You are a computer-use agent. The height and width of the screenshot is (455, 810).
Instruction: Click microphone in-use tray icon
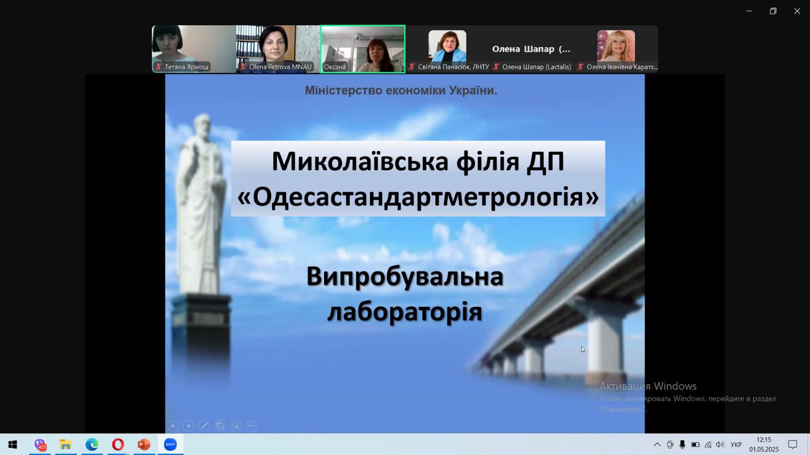coord(682,445)
